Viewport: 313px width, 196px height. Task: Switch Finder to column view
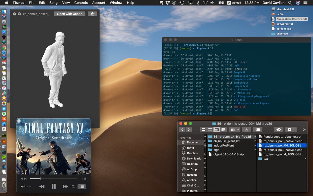pyautogui.click(x=216, y=130)
